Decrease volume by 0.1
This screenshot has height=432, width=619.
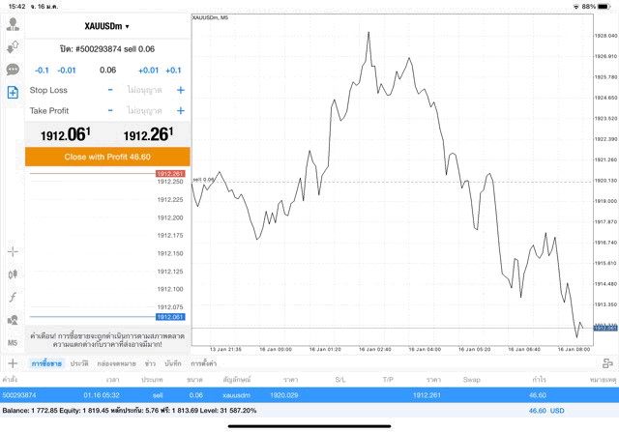pyautogui.click(x=42, y=70)
